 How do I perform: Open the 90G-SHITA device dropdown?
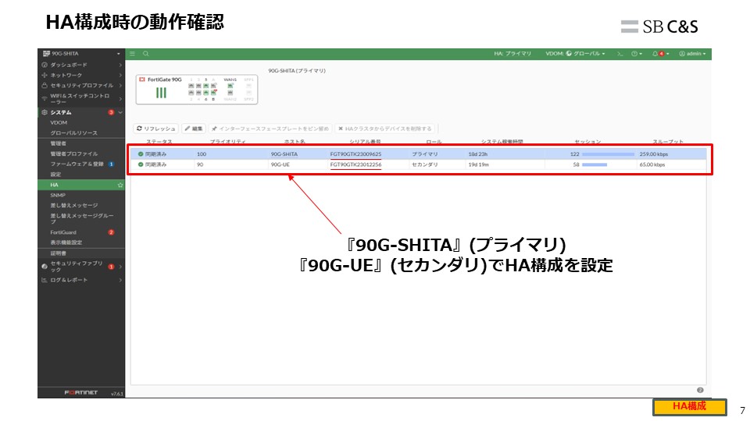click(81, 54)
